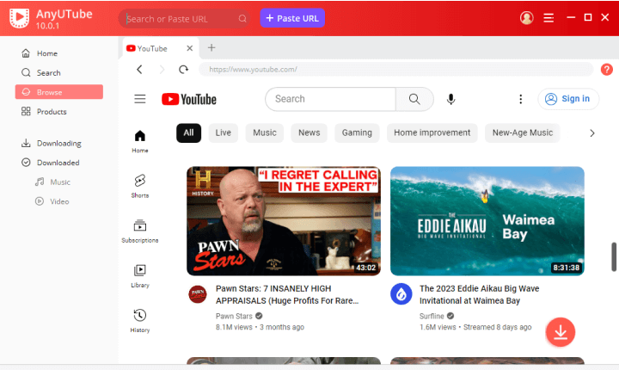This screenshot has height=370, width=619.
Task: Click the Paste URL button
Action: tap(292, 18)
